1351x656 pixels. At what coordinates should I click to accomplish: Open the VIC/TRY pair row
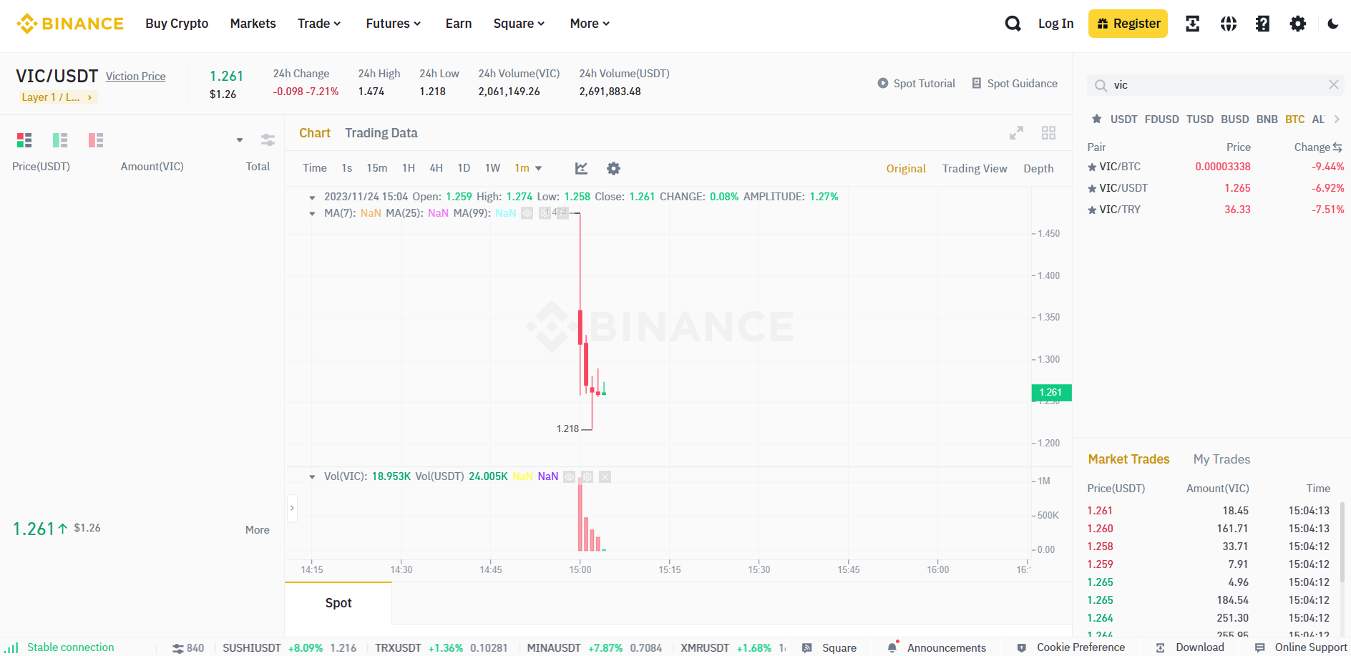point(1215,210)
